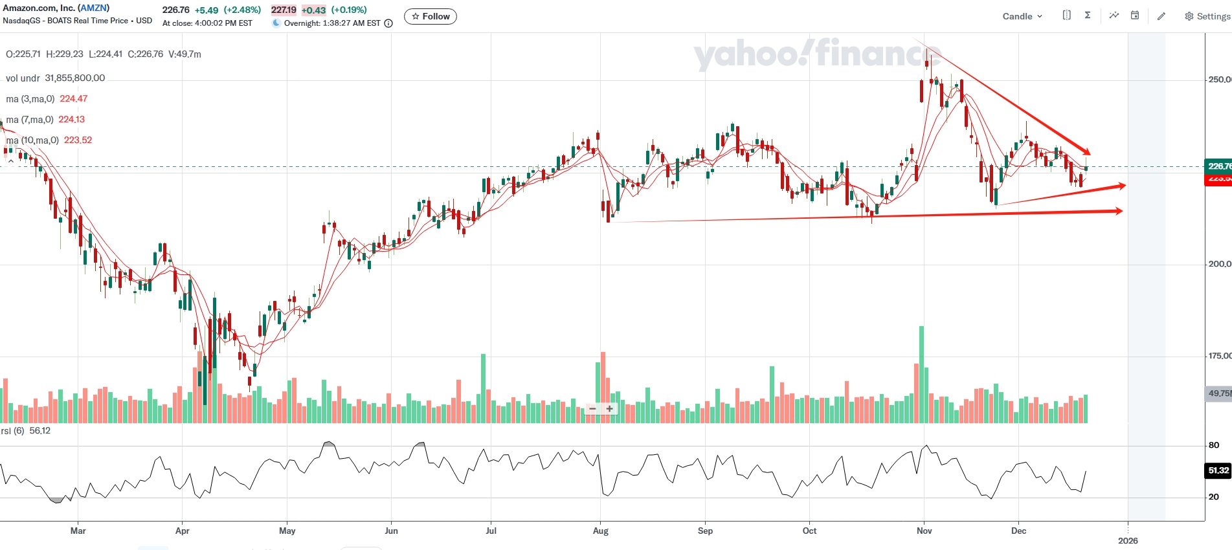Click the AMZN ticker link
This screenshot has height=550, width=1232.
[x=94, y=8]
